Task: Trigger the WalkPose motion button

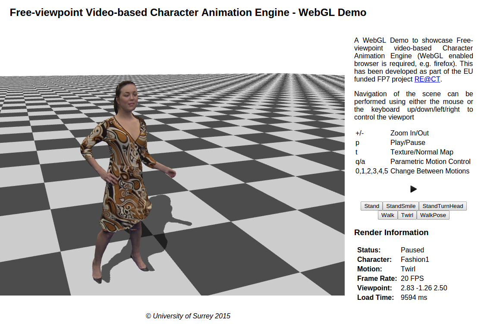Action: tap(433, 215)
